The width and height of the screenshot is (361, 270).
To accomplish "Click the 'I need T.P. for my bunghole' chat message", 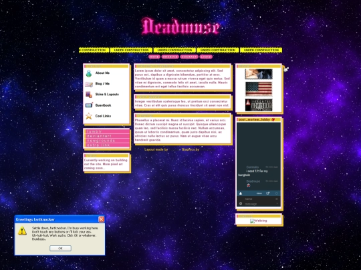I will click(253, 173).
